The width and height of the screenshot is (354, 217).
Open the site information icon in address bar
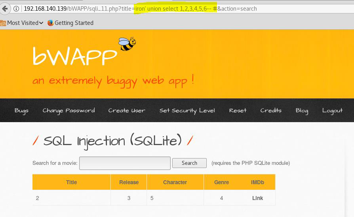(x=16, y=9)
